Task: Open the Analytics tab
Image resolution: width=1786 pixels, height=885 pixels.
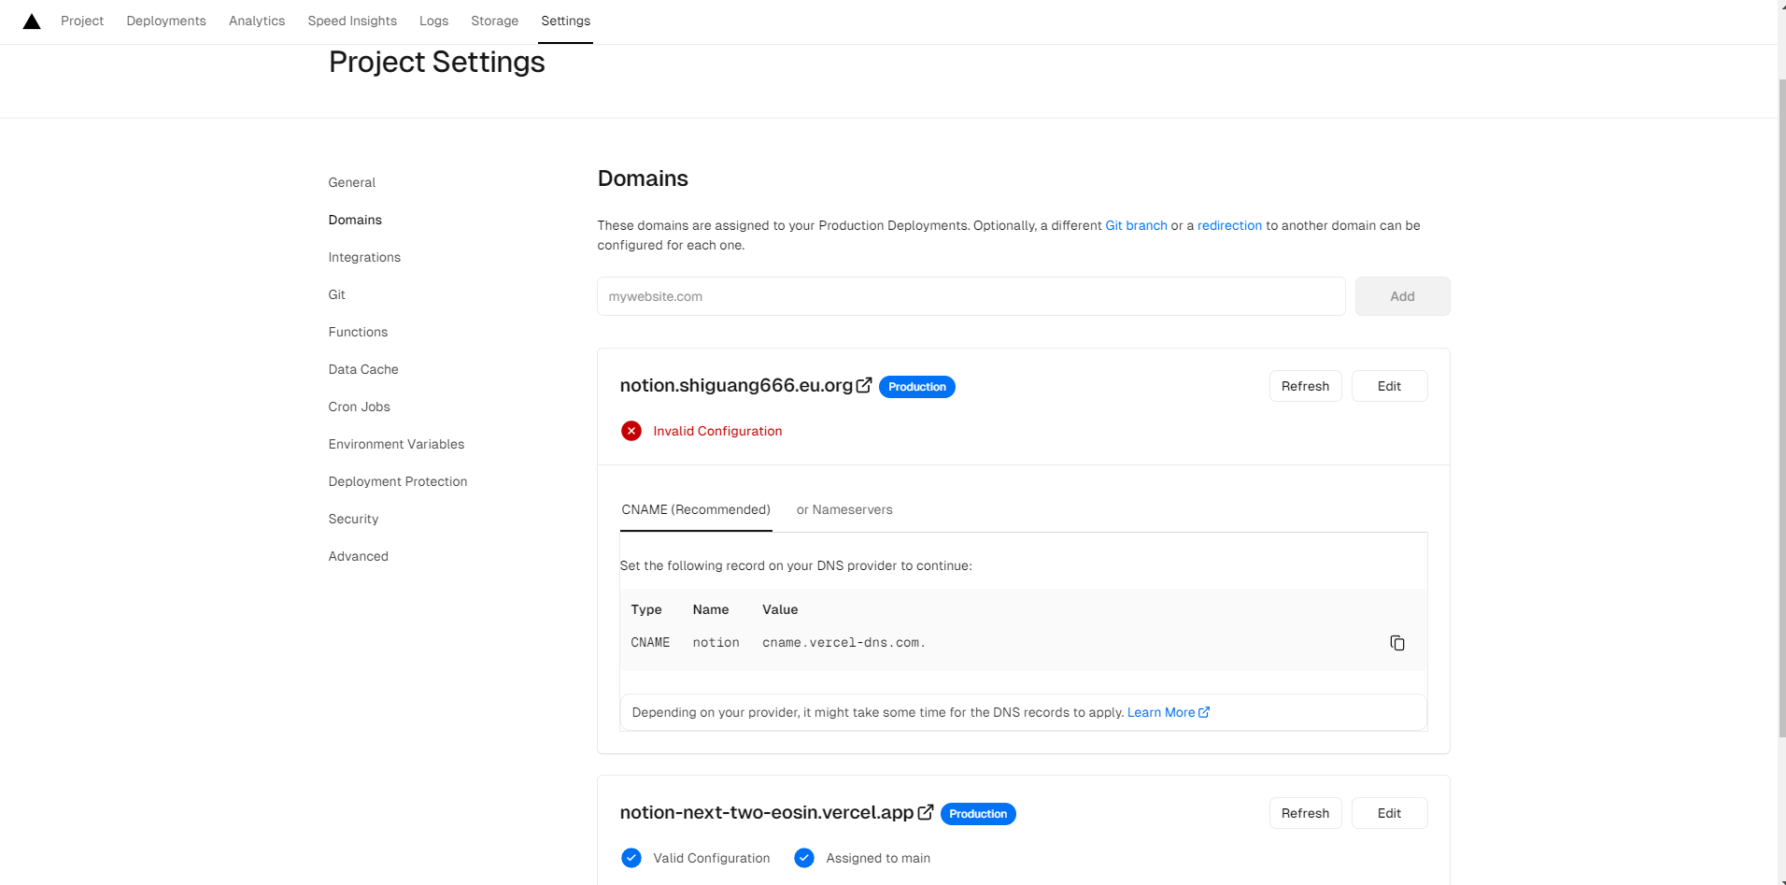Action: [x=257, y=21]
